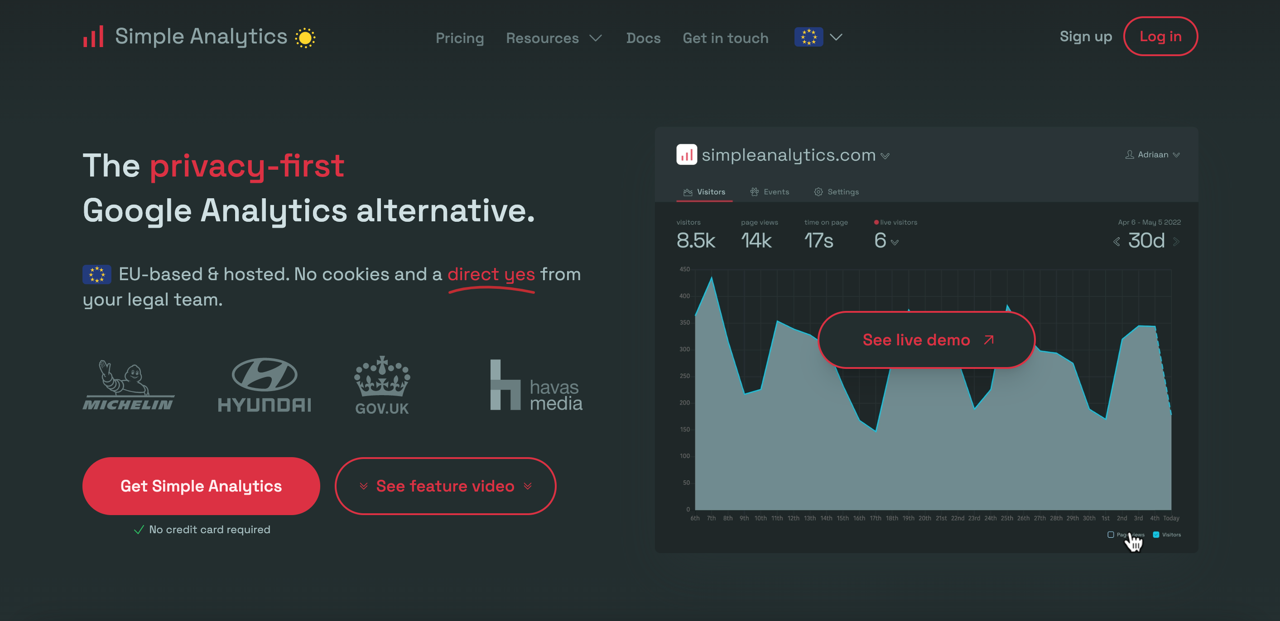Click the Hyundai logo
Viewport: 1280px width, 621px height.
coord(265,385)
